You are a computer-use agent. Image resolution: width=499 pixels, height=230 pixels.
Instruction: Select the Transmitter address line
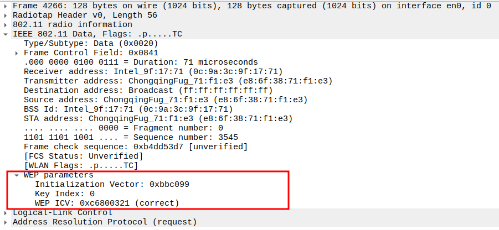pyautogui.click(x=178, y=81)
